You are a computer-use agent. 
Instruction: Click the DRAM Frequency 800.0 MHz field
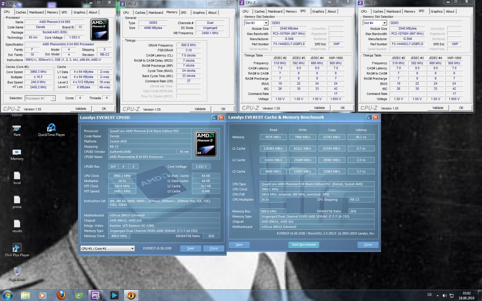188,45
